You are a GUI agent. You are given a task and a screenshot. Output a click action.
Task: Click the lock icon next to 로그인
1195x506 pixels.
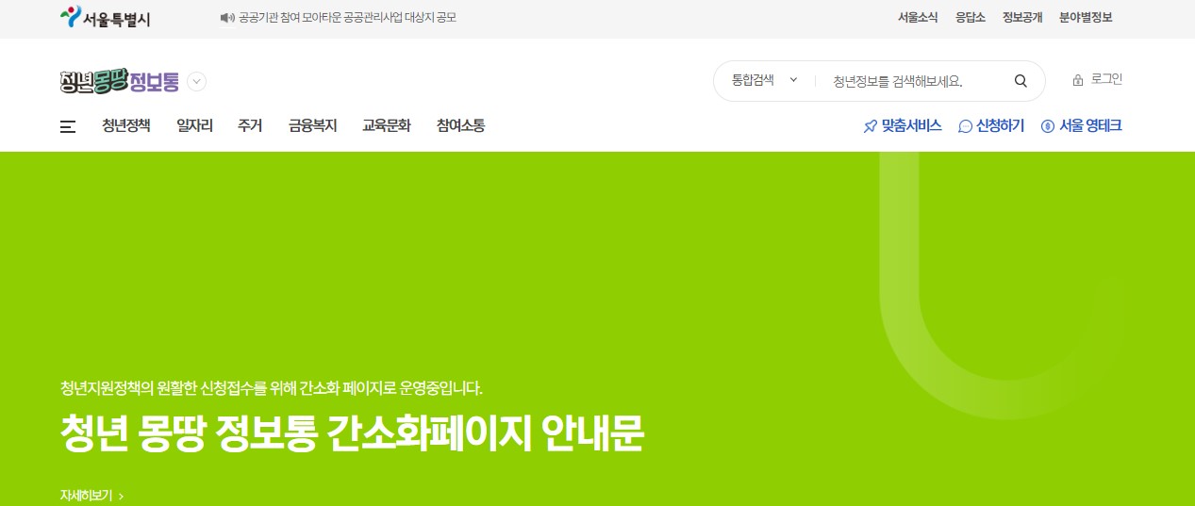click(x=1078, y=80)
